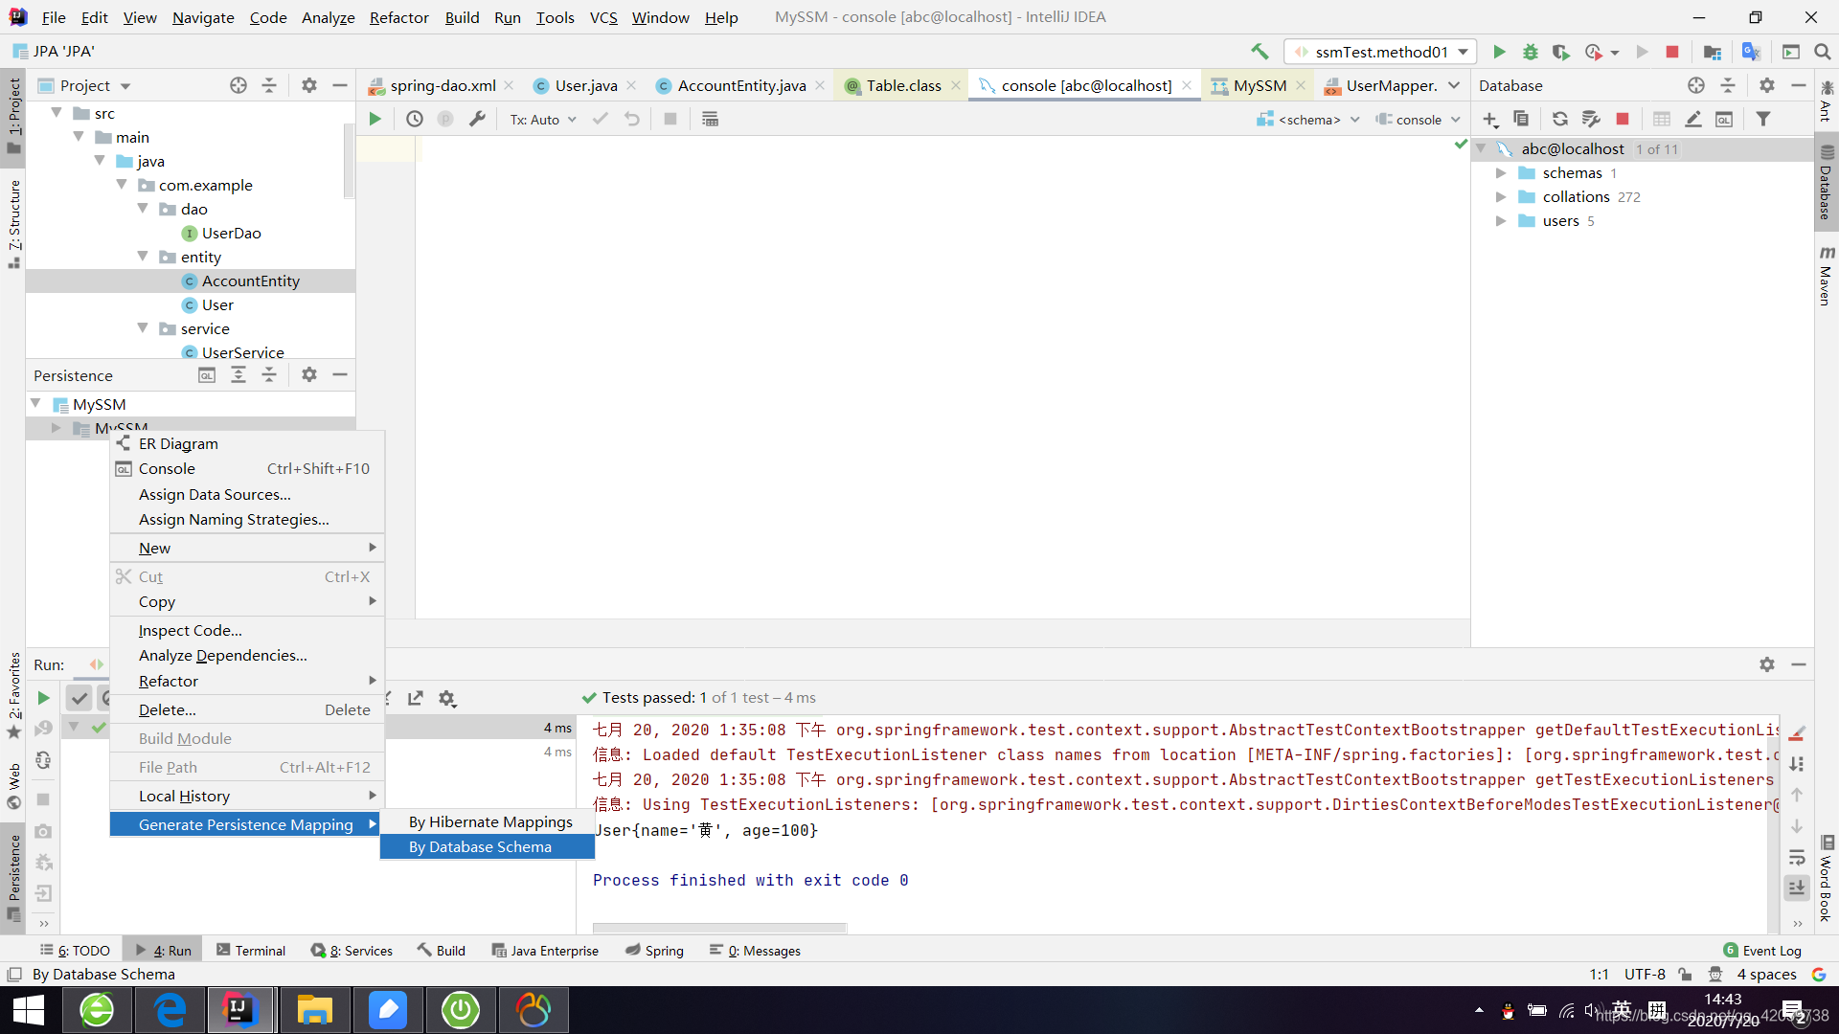Click UTF-8 encoding in status bar
The width and height of the screenshot is (1839, 1034).
point(1645,975)
